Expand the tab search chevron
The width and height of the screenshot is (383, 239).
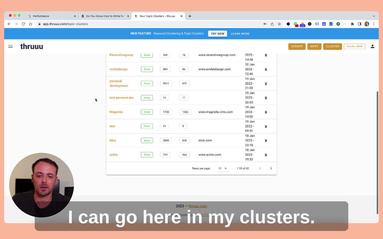click(374, 16)
